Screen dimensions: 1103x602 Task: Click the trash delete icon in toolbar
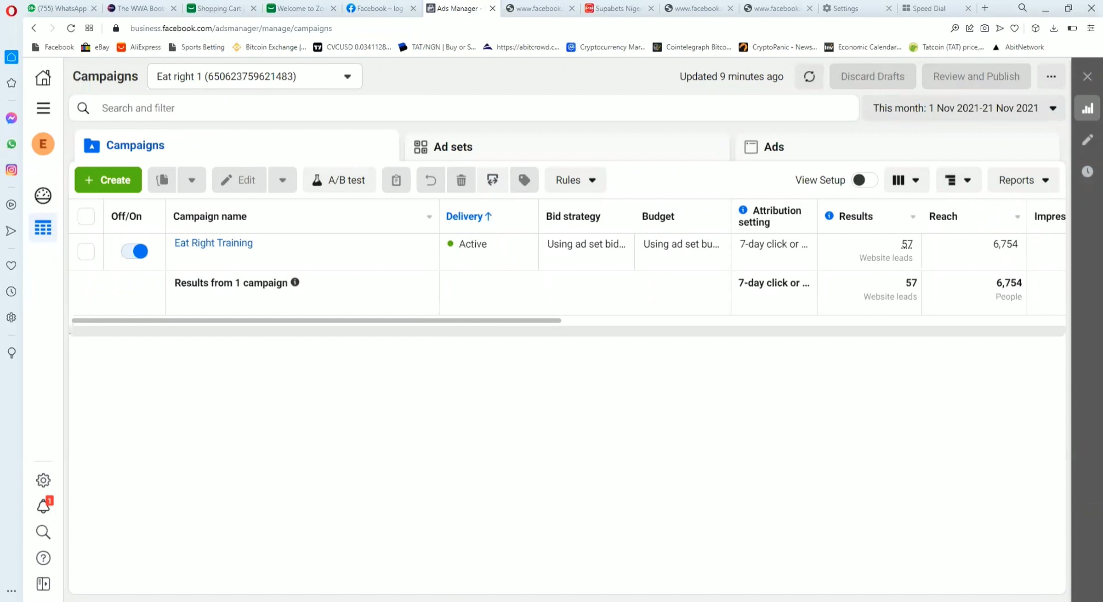pyautogui.click(x=461, y=180)
